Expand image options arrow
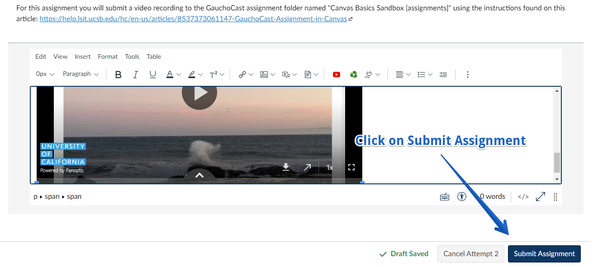The image size is (593, 267). 273,75
